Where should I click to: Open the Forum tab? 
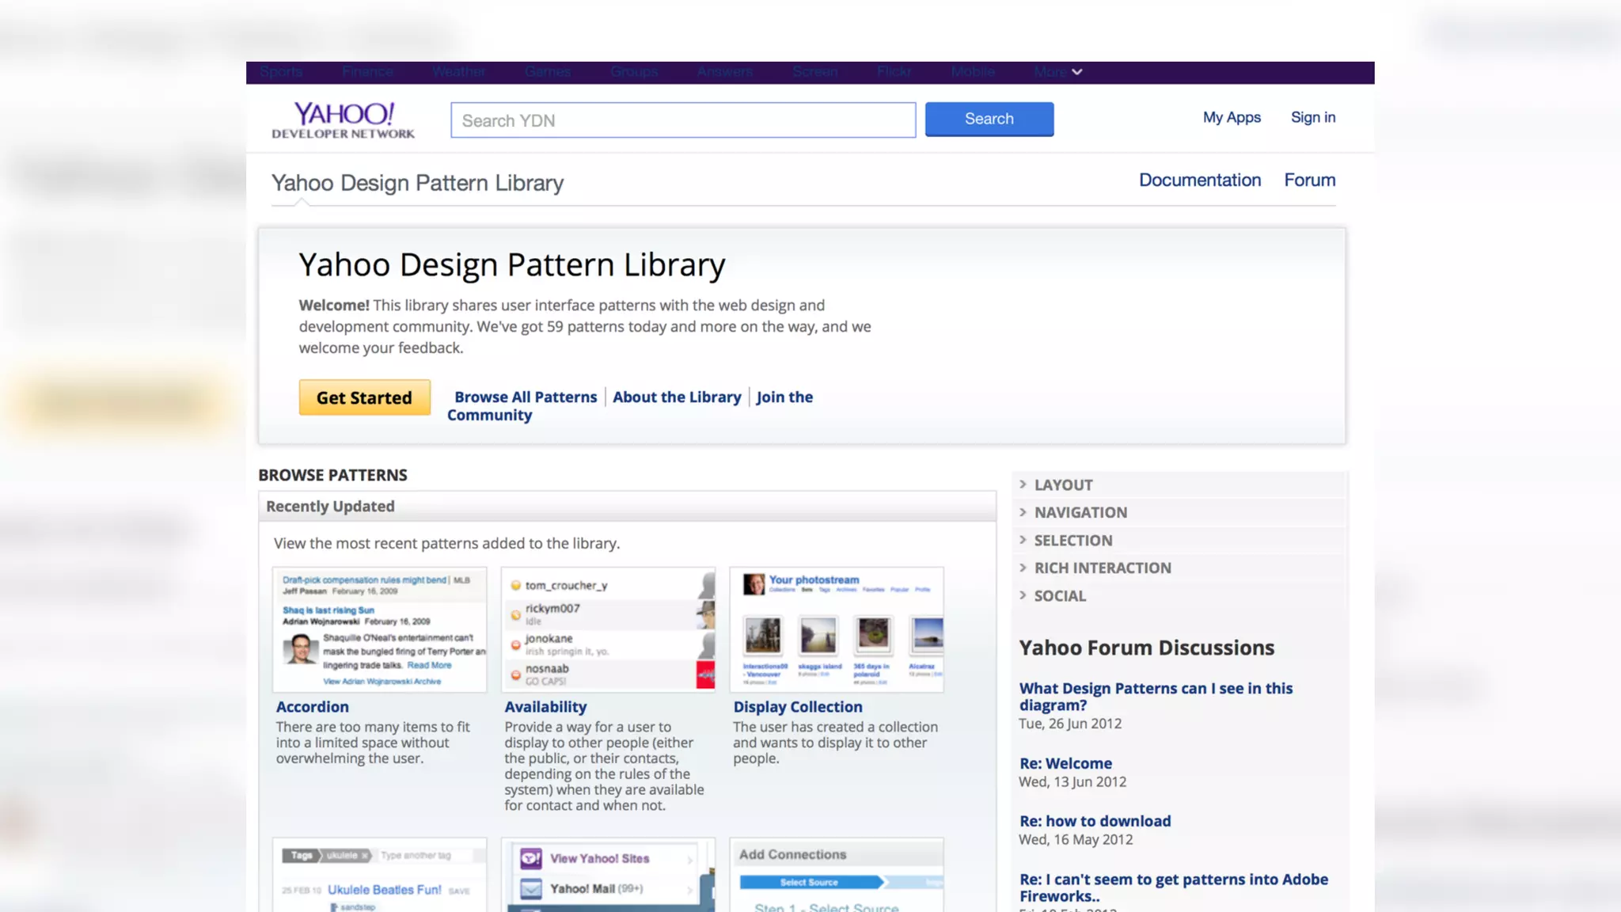point(1310,180)
